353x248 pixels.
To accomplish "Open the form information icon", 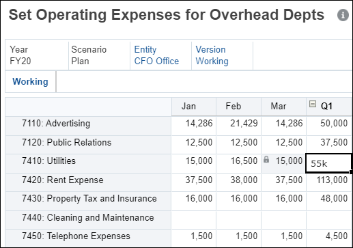I will (x=343, y=15).
